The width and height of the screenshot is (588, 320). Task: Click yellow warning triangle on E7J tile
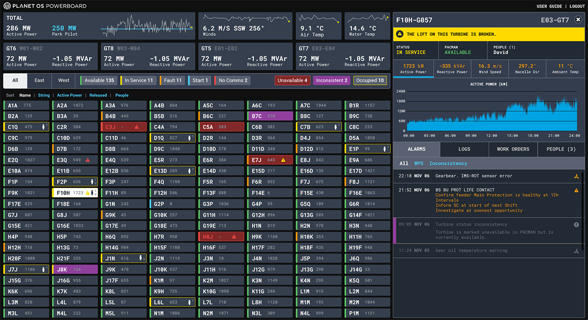[x=283, y=160]
